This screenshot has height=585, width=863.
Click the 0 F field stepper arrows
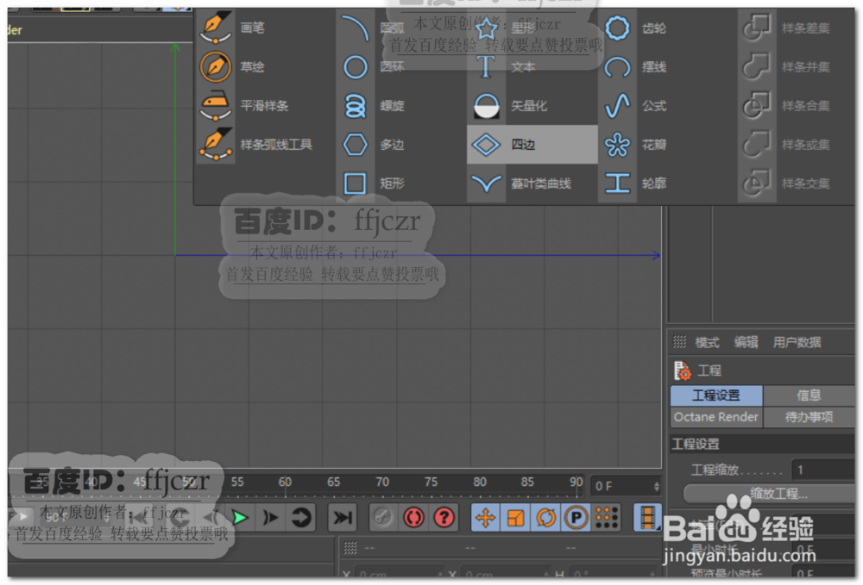(x=657, y=486)
